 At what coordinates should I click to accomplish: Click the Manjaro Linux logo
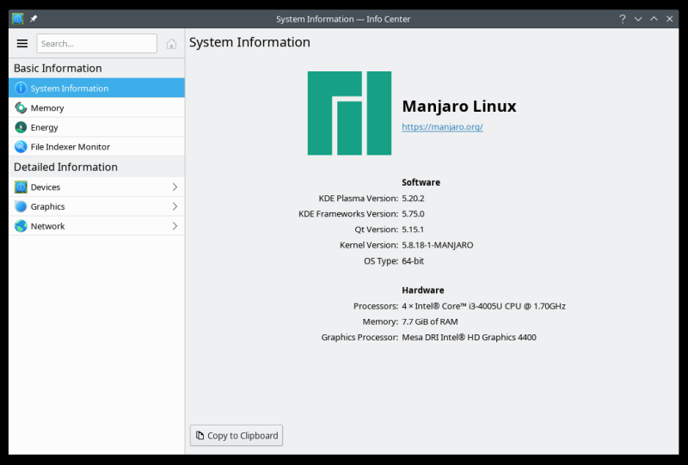pyautogui.click(x=349, y=113)
